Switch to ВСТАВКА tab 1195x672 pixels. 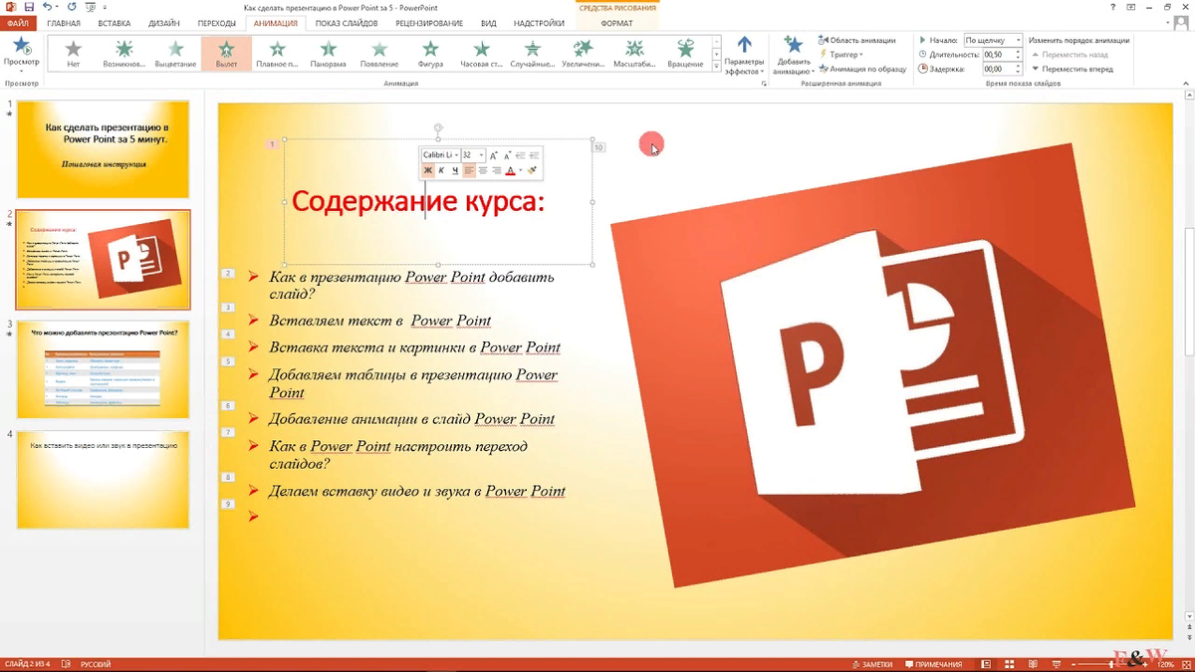tap(115, 23)
